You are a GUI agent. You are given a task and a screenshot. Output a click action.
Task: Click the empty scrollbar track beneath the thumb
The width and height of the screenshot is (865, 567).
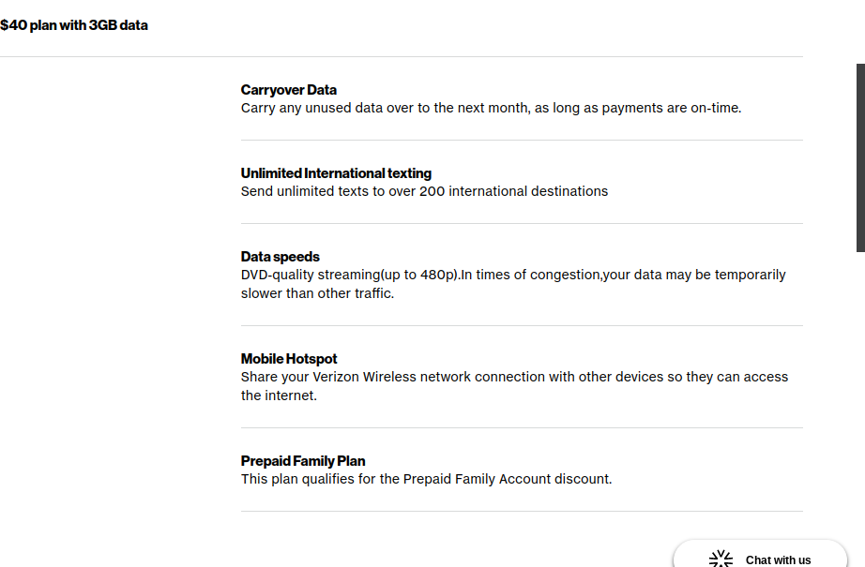point(860,408)
